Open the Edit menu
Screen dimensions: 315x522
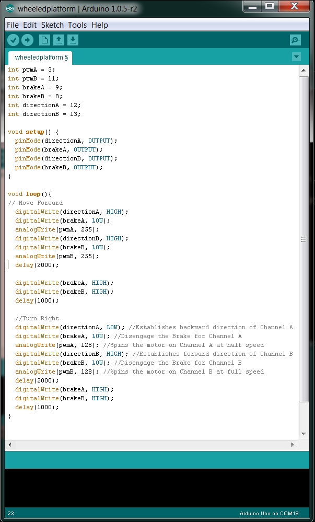(x=30, y=25)
